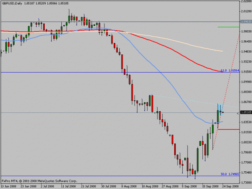Screen dimensions: 252x189
Task: Click the 1.77080 price axis label
Action: [246, 162]
